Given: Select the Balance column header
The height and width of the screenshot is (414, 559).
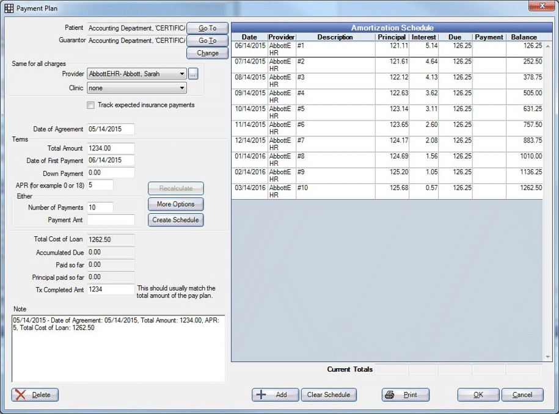Looking at the screenshot, I should coord(524,37).
